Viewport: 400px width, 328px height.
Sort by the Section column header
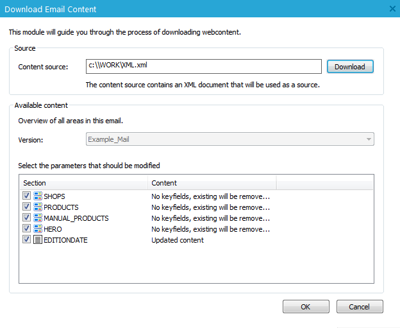tap(83, 183)
